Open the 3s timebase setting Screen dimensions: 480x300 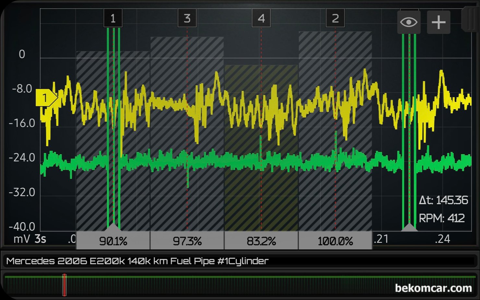tap(40, 239)
